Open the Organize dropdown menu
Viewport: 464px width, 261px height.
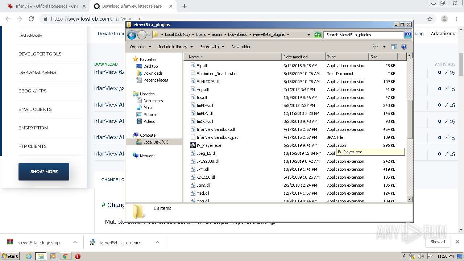[x=140, y=47]
